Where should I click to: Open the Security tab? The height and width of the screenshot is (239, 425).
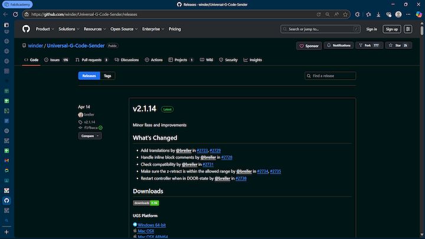228,60
